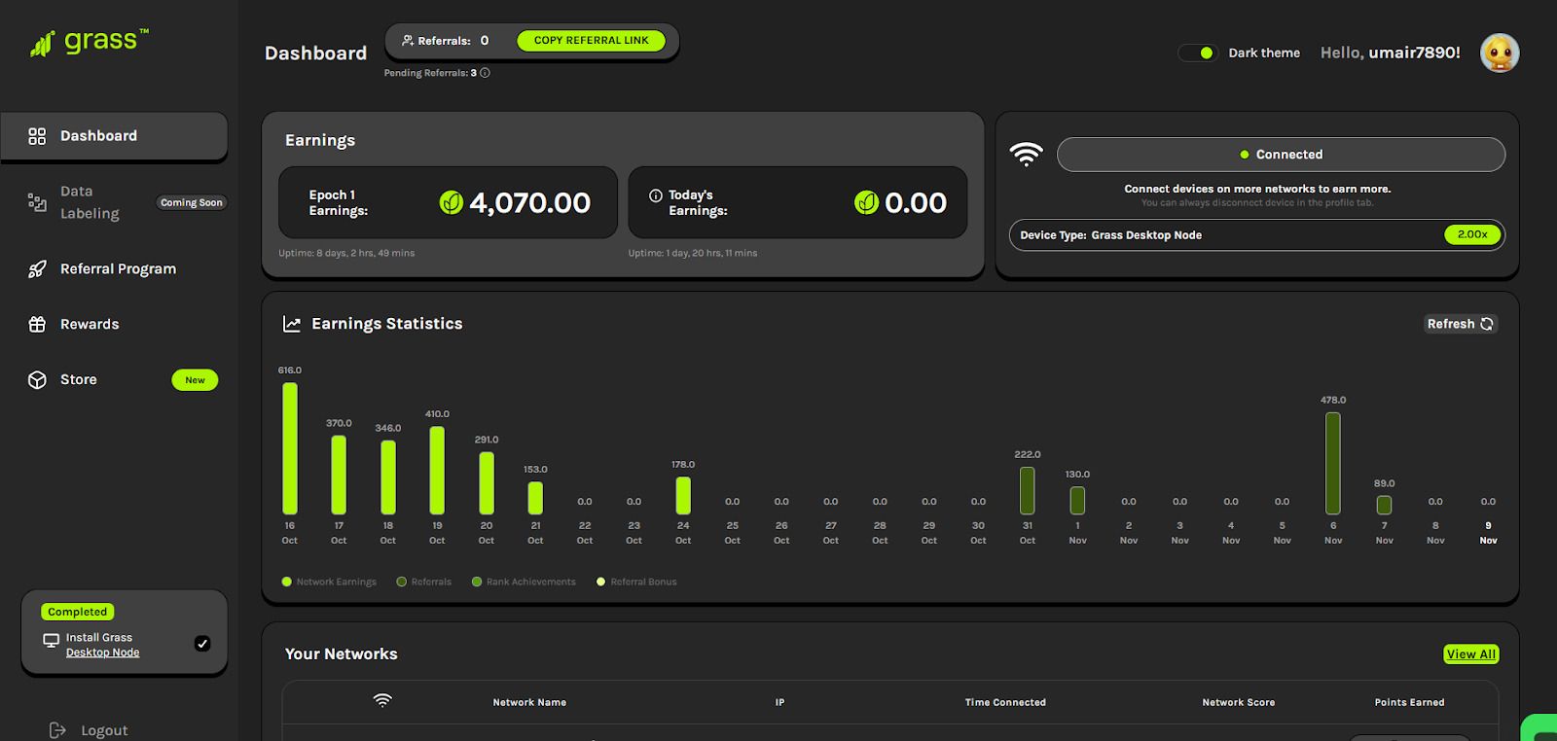Viewport: 1557px width, 741px height.
Task: Click the Install Grass completed checkmark
Action: pos(202,643)
